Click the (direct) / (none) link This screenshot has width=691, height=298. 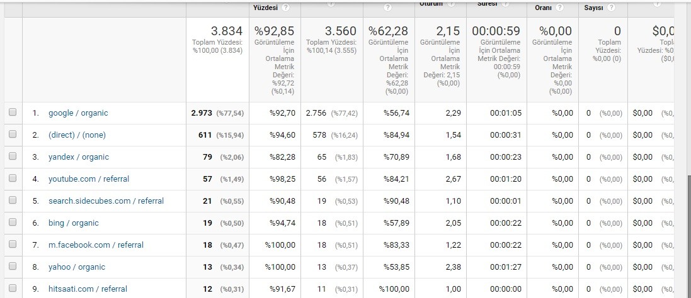(77, 135)
